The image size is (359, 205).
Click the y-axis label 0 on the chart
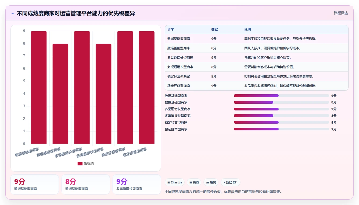tap(24, 144)
